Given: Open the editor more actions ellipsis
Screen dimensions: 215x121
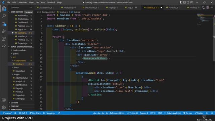Looking at the screenshot, I should 212,7.
